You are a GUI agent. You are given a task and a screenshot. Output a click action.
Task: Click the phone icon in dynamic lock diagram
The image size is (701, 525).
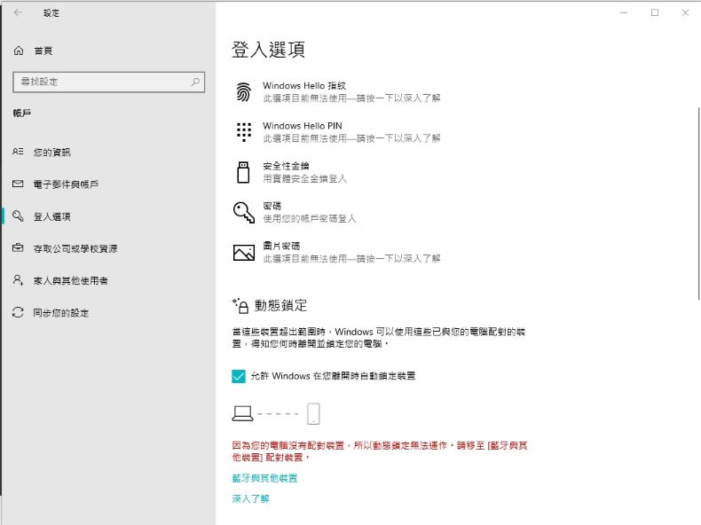(x=313, y=413)
